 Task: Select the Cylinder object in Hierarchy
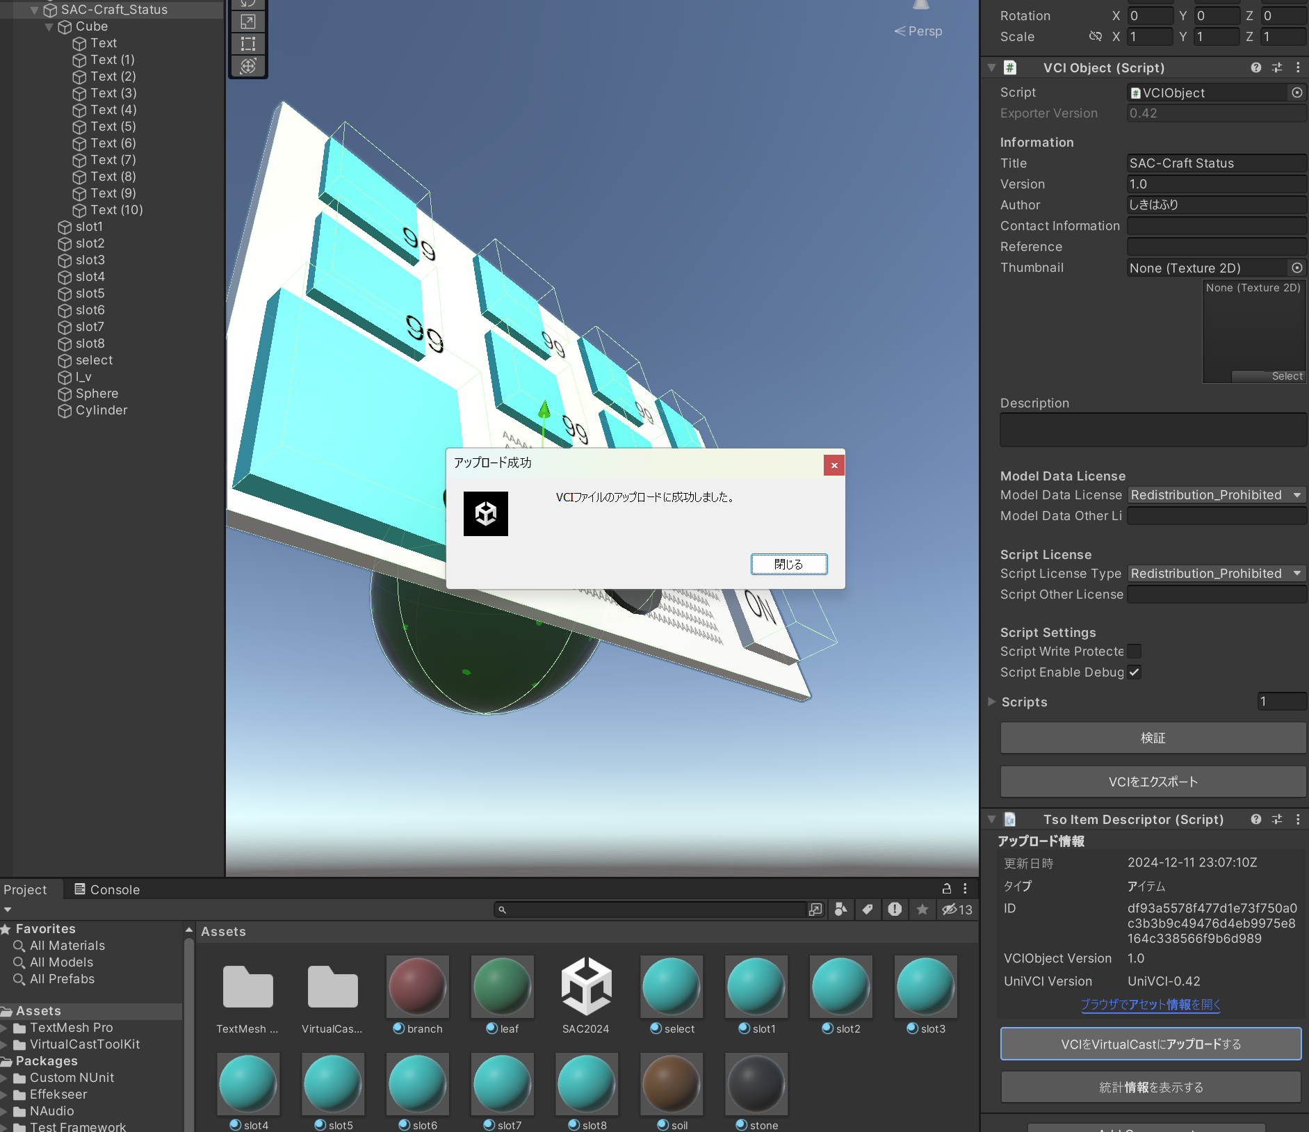point(101,410)
